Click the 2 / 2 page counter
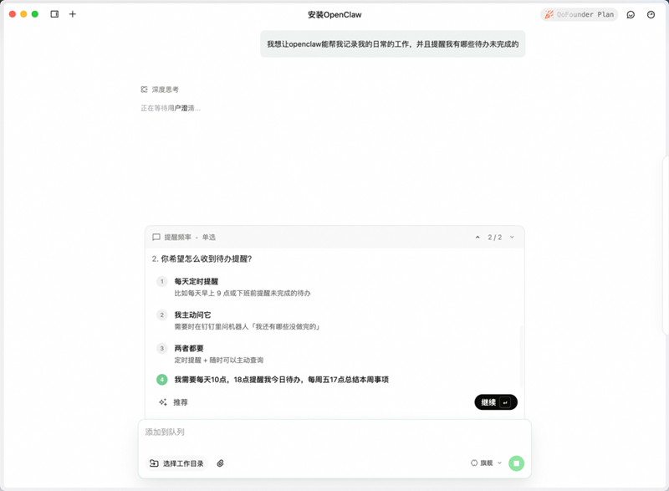 pos(495,238)
